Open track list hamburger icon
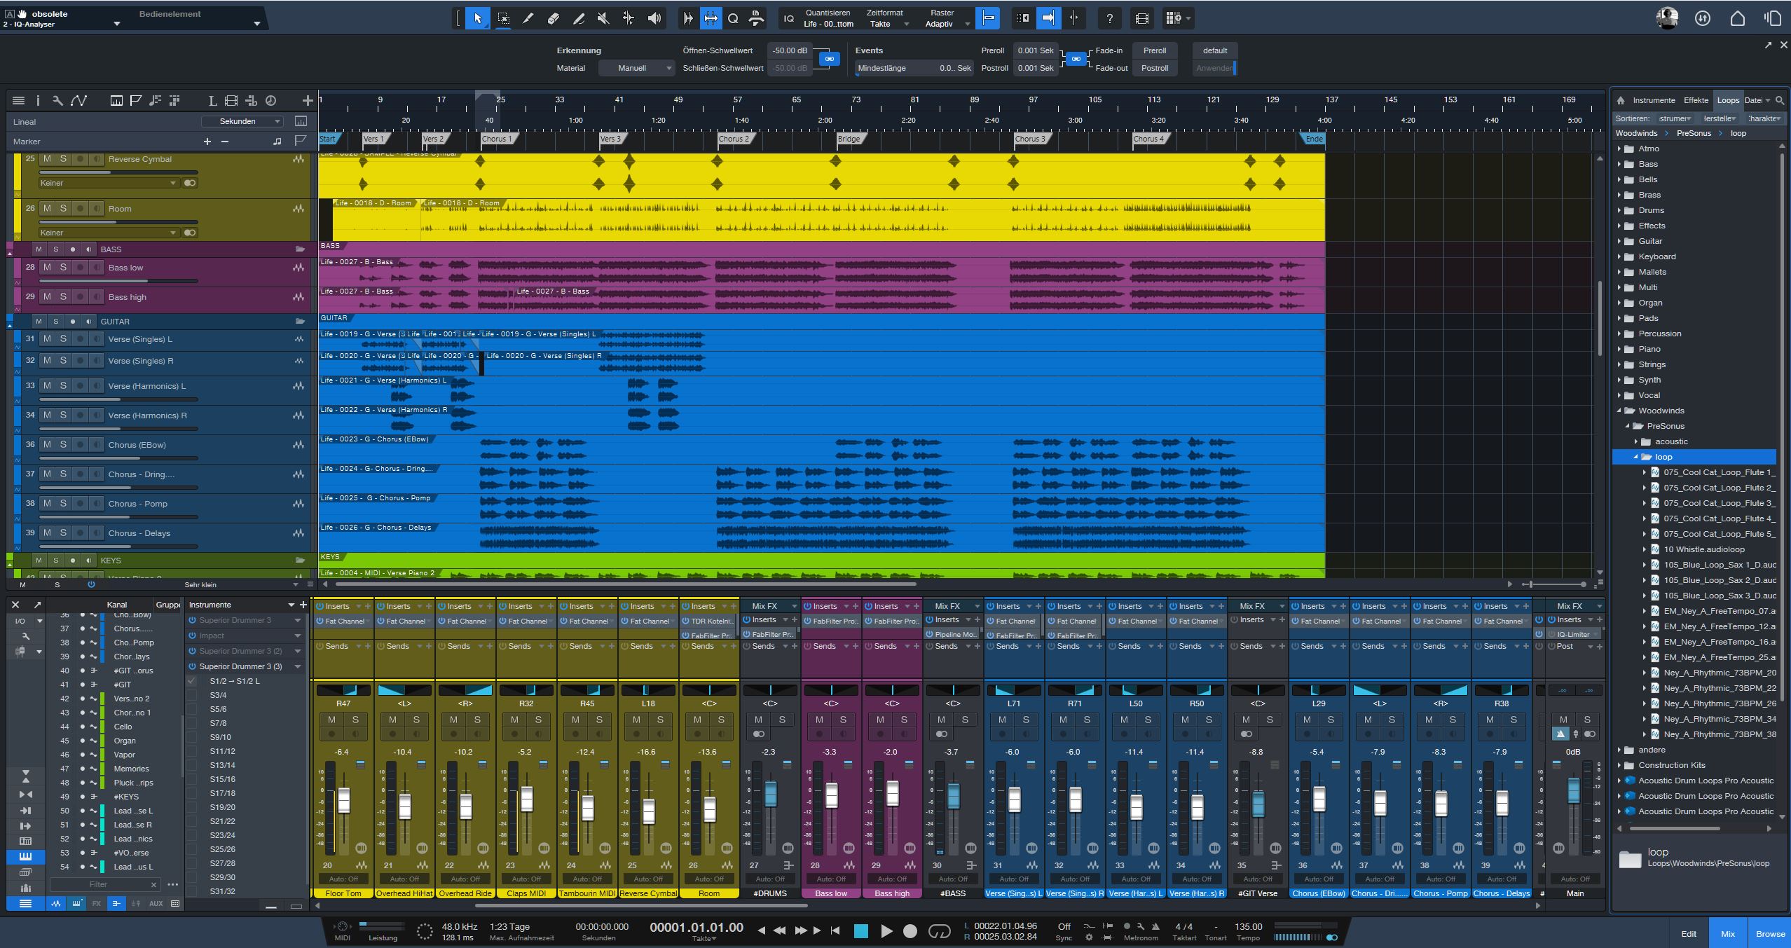Screen dimensions: 1791x948 [19, 101]
